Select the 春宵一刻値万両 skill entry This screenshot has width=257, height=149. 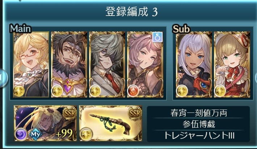pyautogui.click(x=199, y=113)
